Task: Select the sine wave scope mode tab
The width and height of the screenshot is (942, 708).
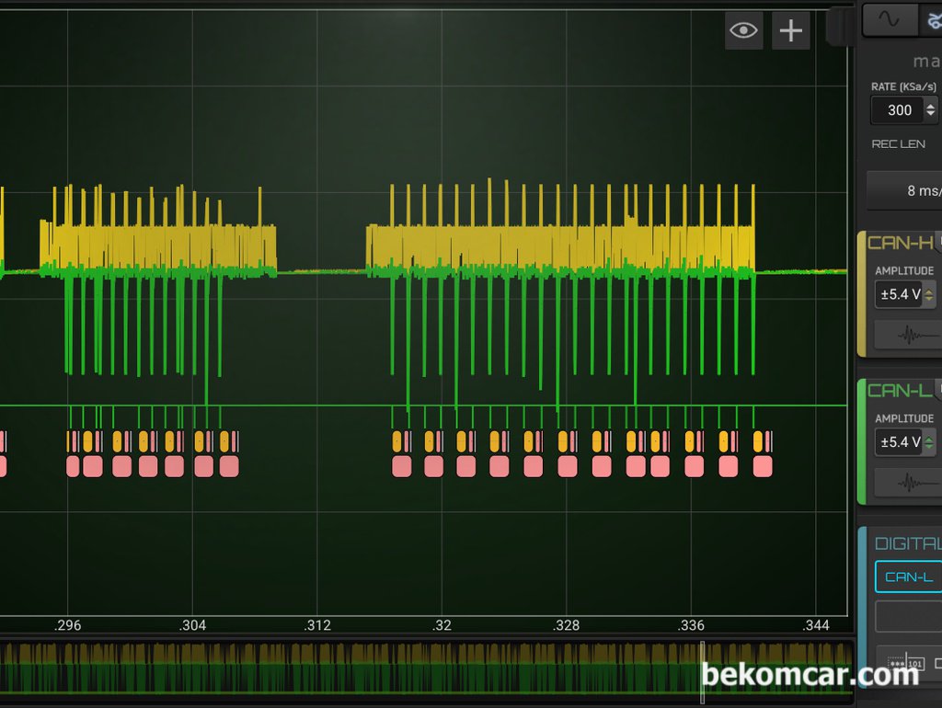Action: [x=890, y=19]
